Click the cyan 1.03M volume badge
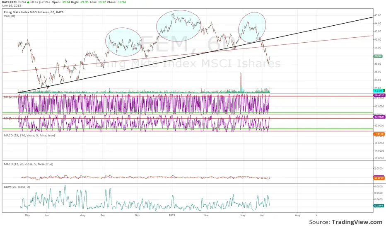The image size is (386, 228). 379,91
